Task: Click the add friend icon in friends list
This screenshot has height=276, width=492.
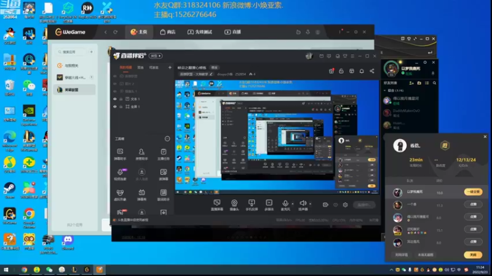Action: point(411,83)
